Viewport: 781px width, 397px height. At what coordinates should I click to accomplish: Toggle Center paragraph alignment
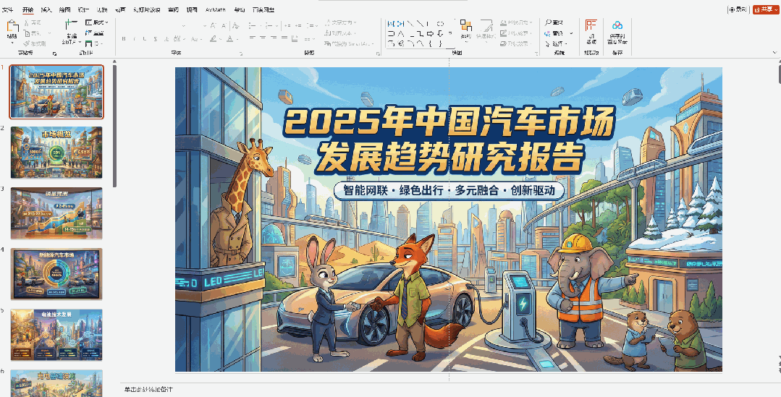pos(263,39)
